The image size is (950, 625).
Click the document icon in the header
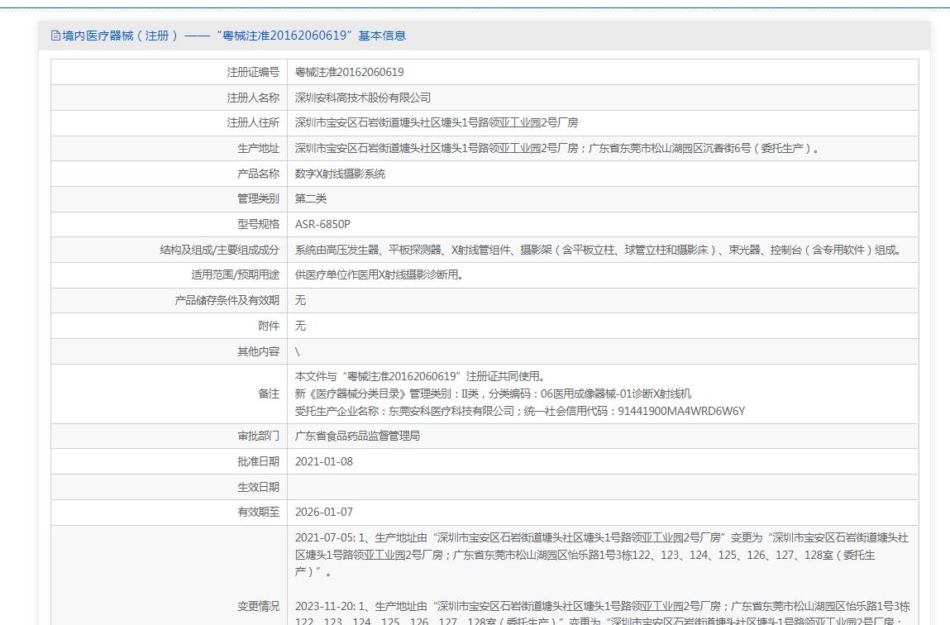click(56, 36)
